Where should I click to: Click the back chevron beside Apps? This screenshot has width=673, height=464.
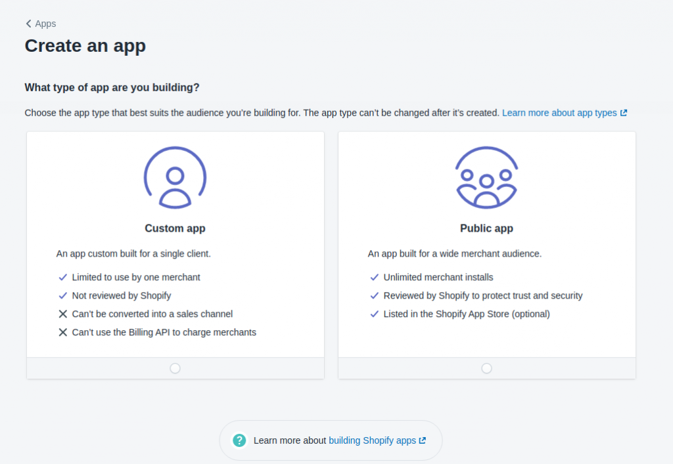point(28,24)
